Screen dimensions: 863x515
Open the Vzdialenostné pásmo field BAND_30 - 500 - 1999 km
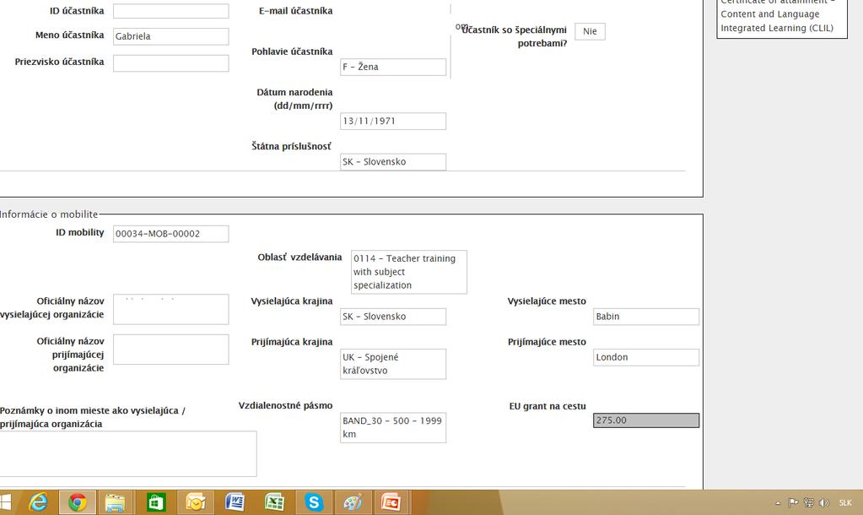393,427
